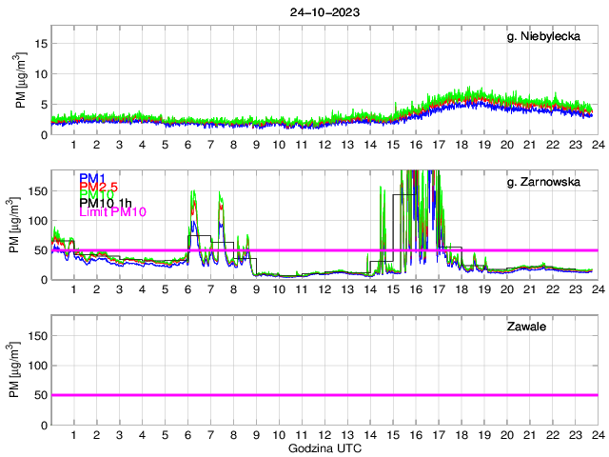Image resolution: width=609 pixels, height=457 pixels.
Task: Click hour 12 tick under Niebylecka plot
Action: coord(324,145)
